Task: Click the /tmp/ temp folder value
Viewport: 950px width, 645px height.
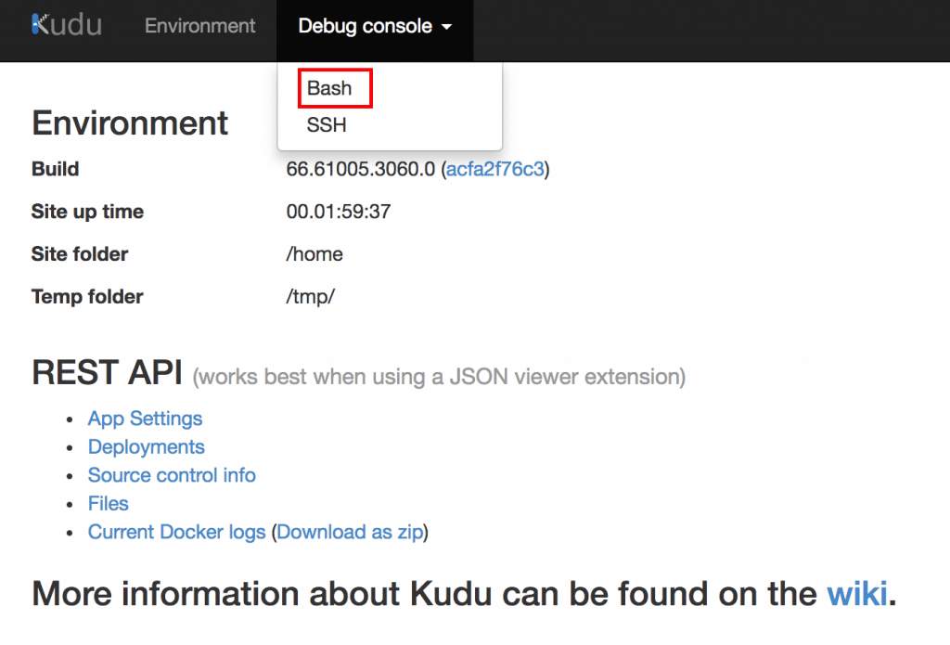Action: point(310,296)
